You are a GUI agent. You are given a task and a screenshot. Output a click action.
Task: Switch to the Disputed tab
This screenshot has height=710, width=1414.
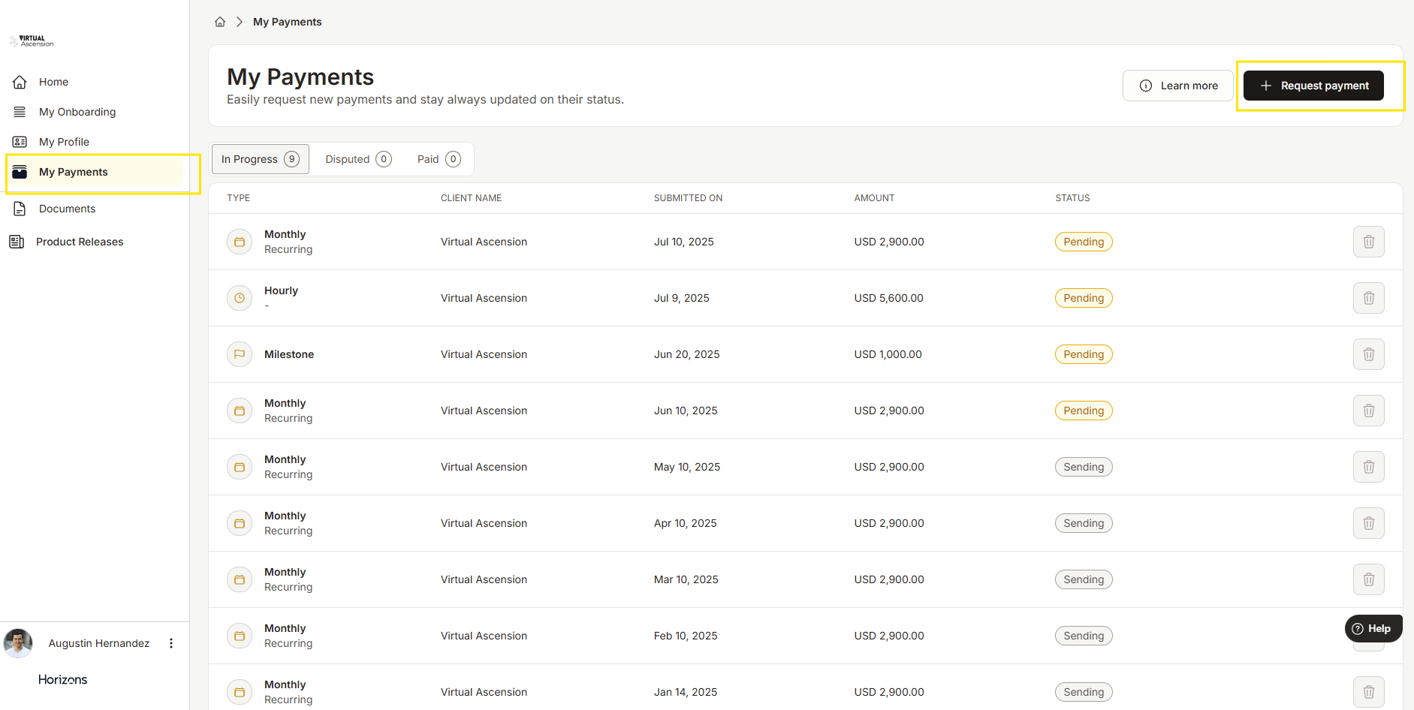pyautogui.click(x=357, y=159)
